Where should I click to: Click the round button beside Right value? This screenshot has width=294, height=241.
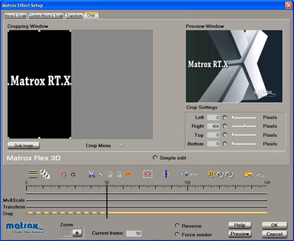coord(225,126)
